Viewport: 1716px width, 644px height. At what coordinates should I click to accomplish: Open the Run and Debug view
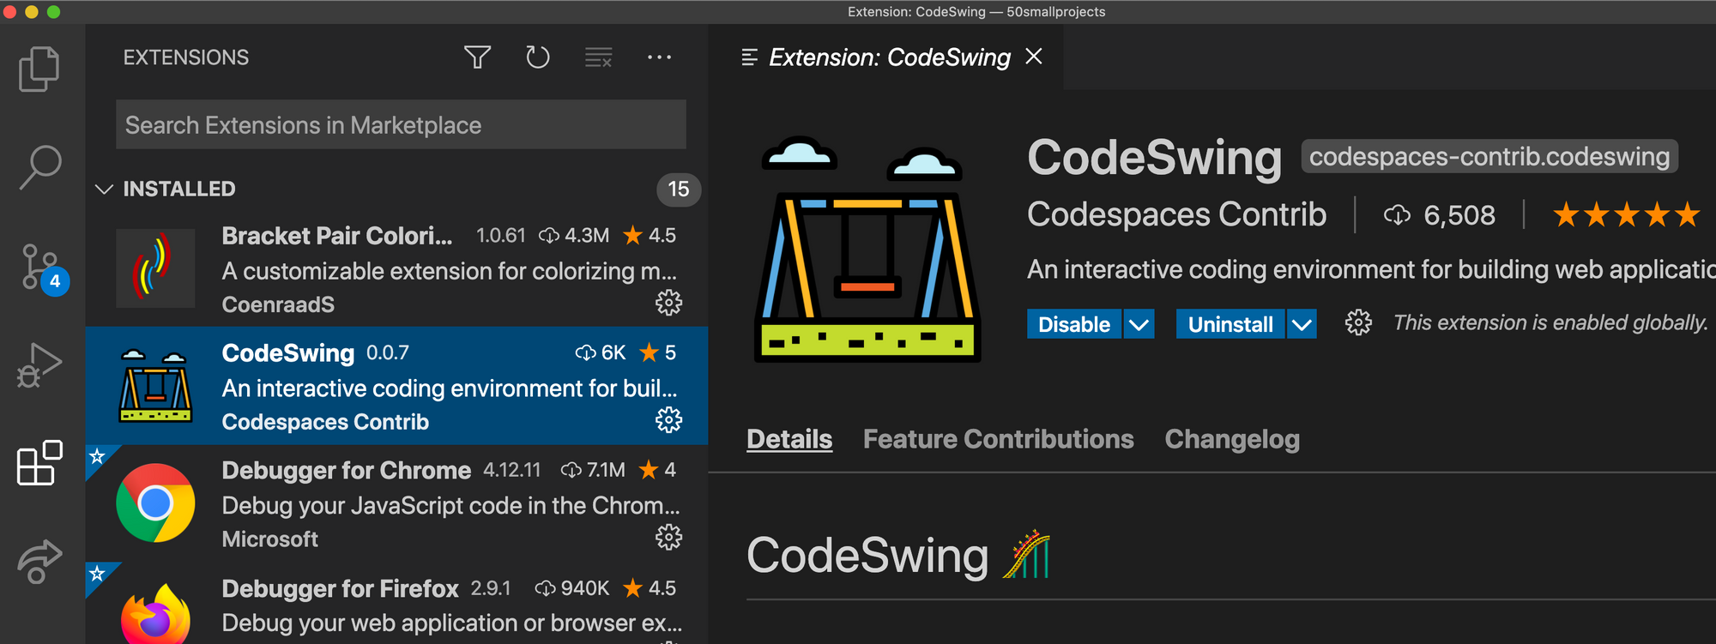39,366
